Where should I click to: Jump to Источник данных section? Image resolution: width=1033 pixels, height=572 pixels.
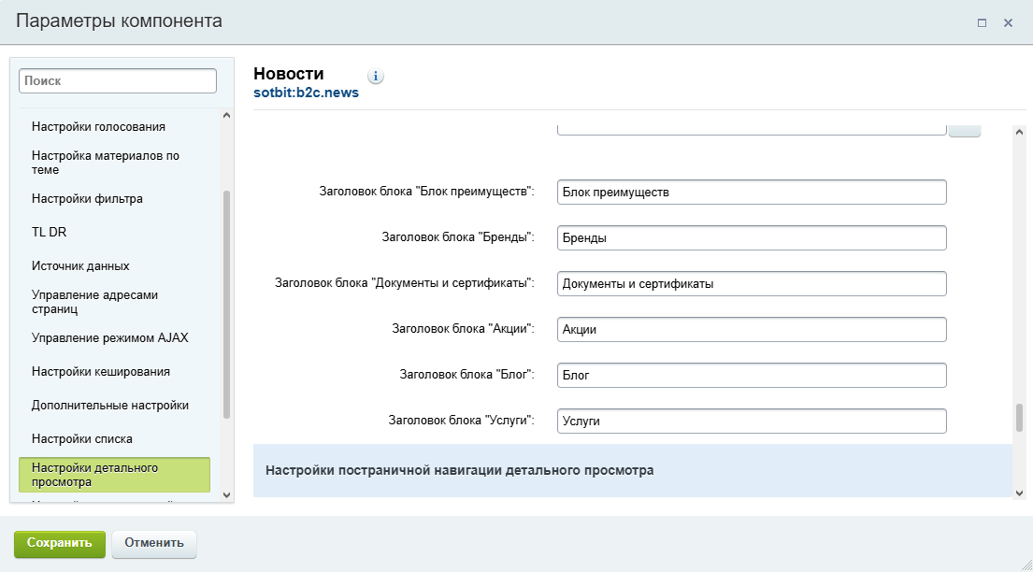point(80,266)
